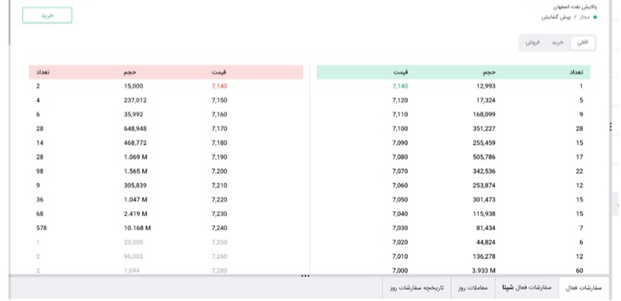
Task: Click the buy price 7,000 row
Action: 453,271
